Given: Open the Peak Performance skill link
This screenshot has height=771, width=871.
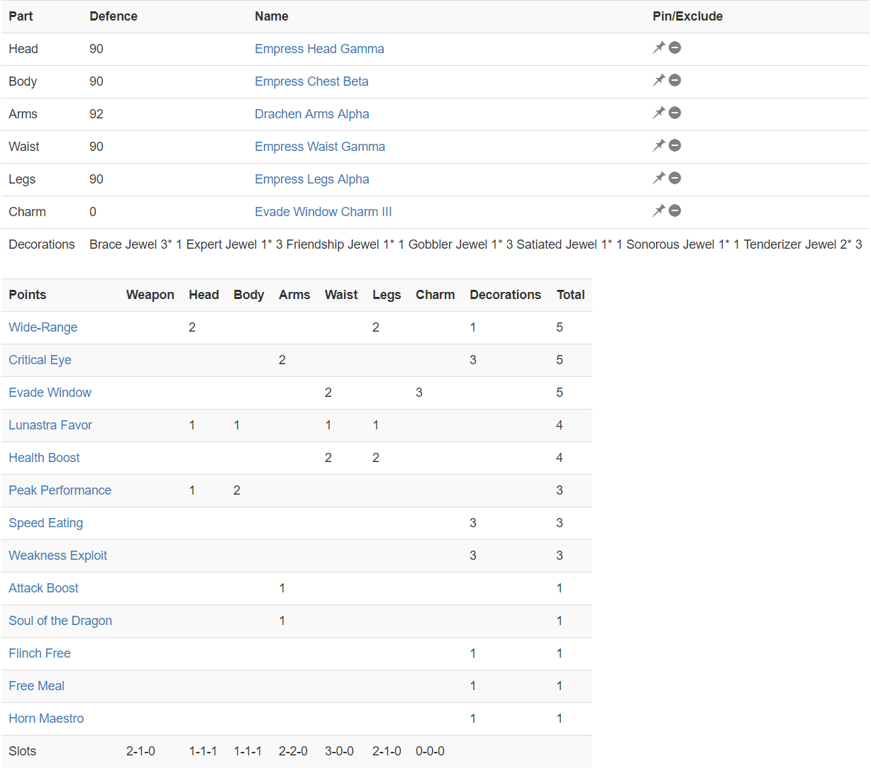Looking at the screenshot, I should 60,490.
